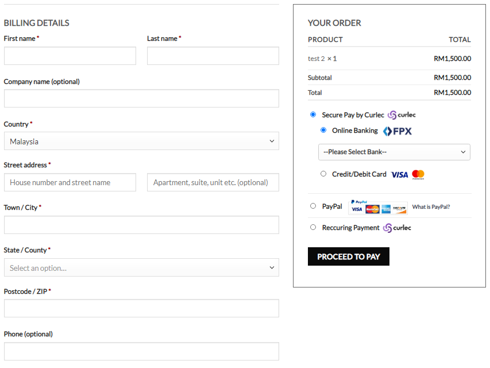Viewport: 490px width, 368px height.
Task: Click the Postcode / ZIP input field
Action: (x=141, y=309)
